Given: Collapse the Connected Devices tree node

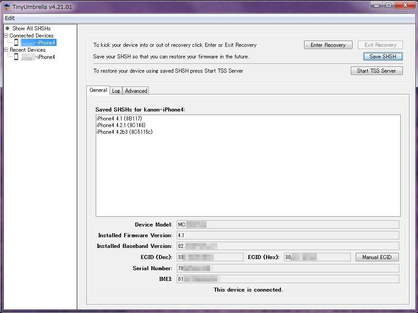Looking at the screenshot, I should coord(6,35).
